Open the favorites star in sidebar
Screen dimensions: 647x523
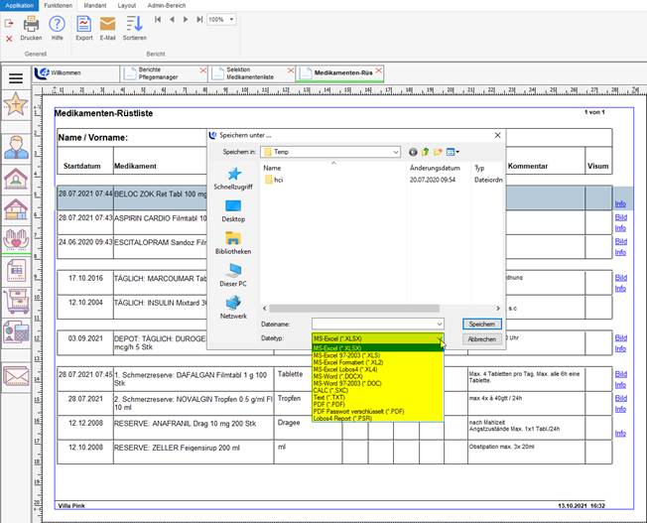(x=16, y=105)
